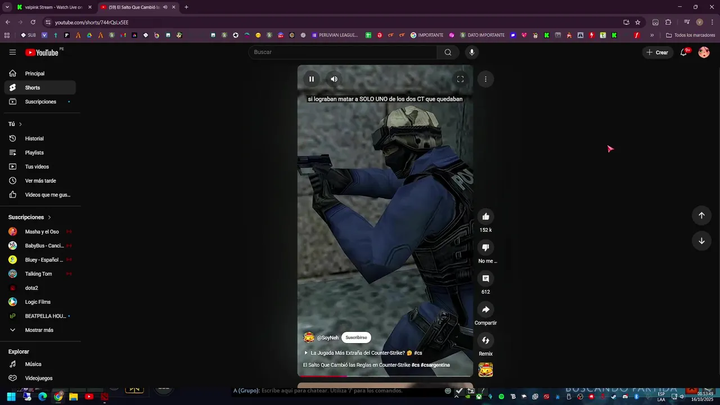720x405 pixels.
Task: Pause the playing Short video
Action: (311, 79)
